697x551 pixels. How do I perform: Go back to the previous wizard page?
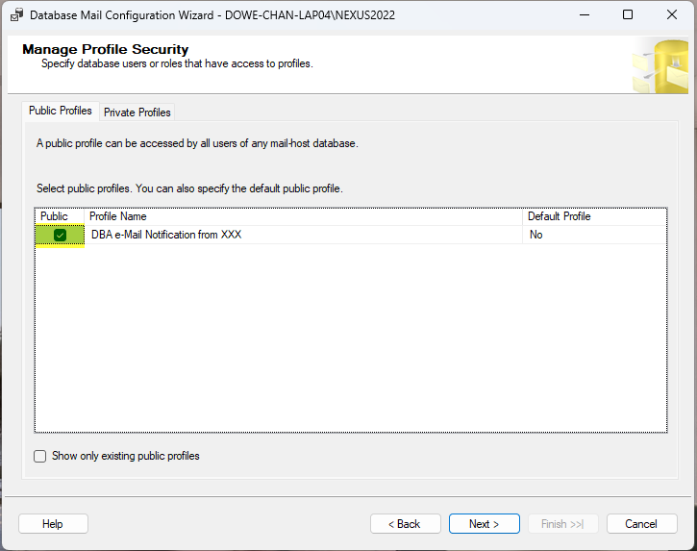point(405,524)
